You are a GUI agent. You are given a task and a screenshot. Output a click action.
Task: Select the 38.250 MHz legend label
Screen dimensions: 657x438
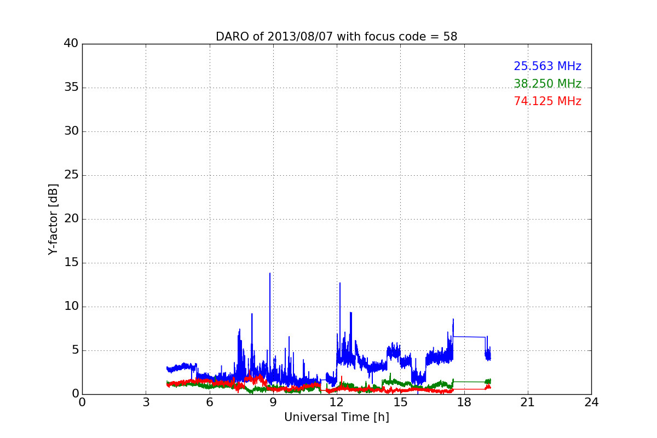coord(547,84)
